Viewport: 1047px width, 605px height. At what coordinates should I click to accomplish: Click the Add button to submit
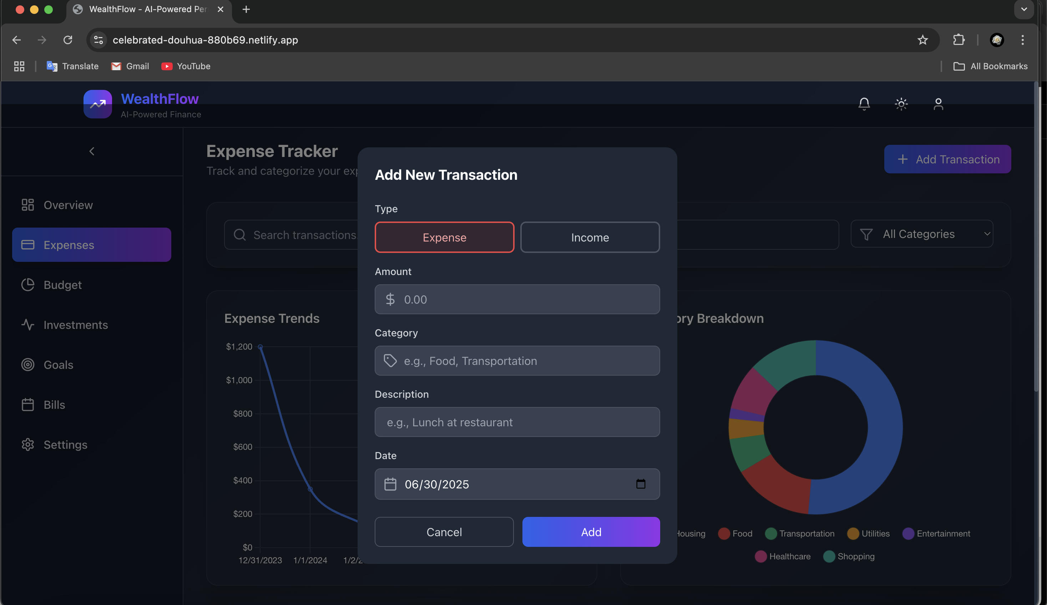pyautogui.click(x=590, y=532)
